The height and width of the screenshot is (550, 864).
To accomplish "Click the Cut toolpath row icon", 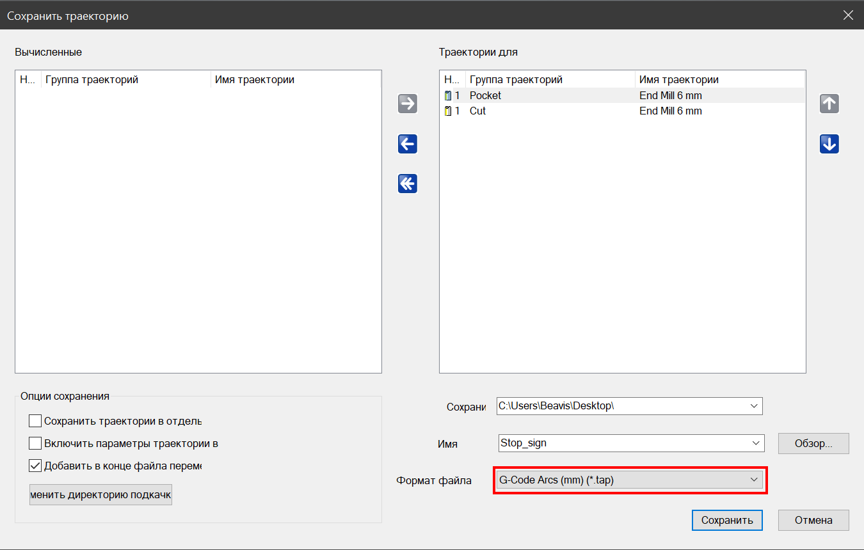I will pyautogui.click(x=449, y=111).
